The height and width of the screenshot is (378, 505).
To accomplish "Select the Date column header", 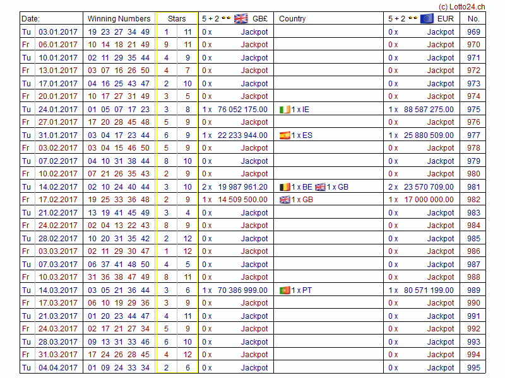I will click(x=30, y=19).
